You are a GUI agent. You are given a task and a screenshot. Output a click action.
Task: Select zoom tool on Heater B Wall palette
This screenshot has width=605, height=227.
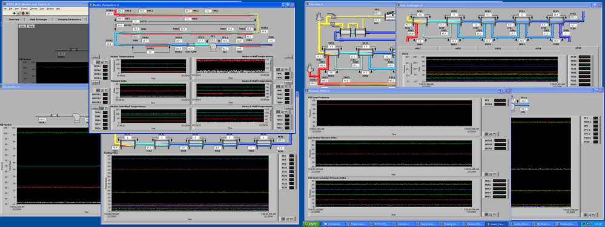coord(282,86)
